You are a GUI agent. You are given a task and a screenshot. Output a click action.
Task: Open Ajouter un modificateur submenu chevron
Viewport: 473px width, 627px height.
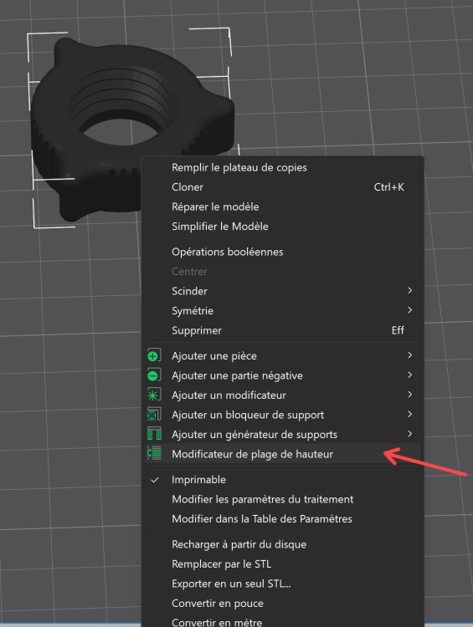coord(409,395)
